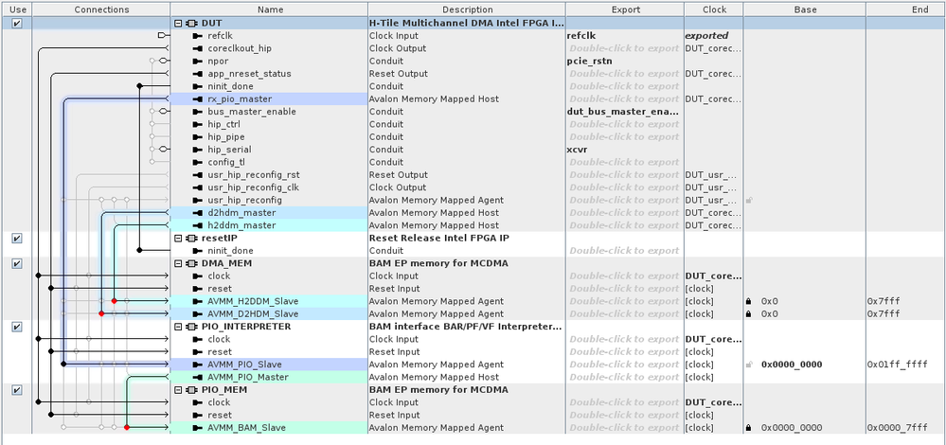Click the Clock column header
The image size is (946, 445).
coord(714,9)
